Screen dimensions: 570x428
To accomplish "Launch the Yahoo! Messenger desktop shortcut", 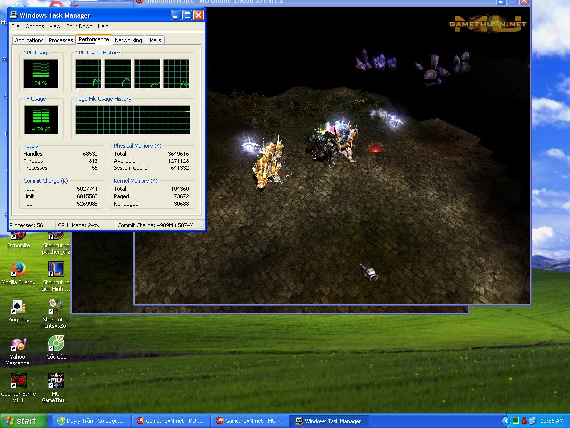I will 18,351.
